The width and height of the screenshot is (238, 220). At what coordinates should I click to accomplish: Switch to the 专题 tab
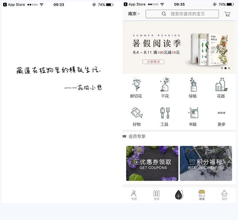(x=134, y=195)
